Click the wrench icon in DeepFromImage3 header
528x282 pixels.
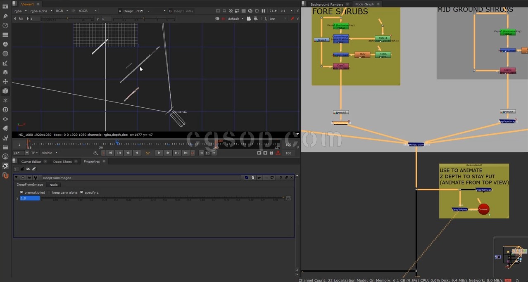coord(36,178)
